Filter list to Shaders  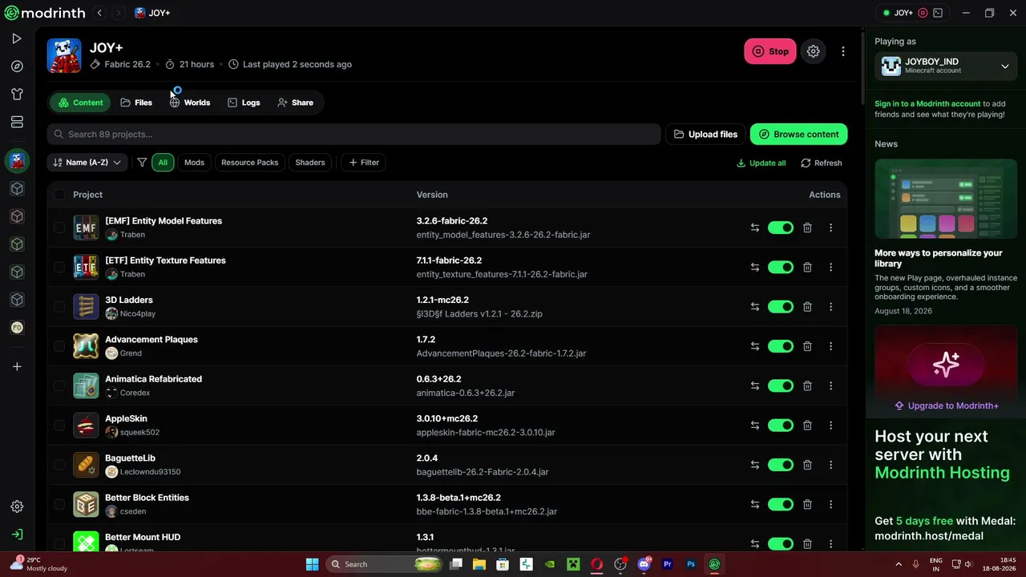(x=310, y=163)
